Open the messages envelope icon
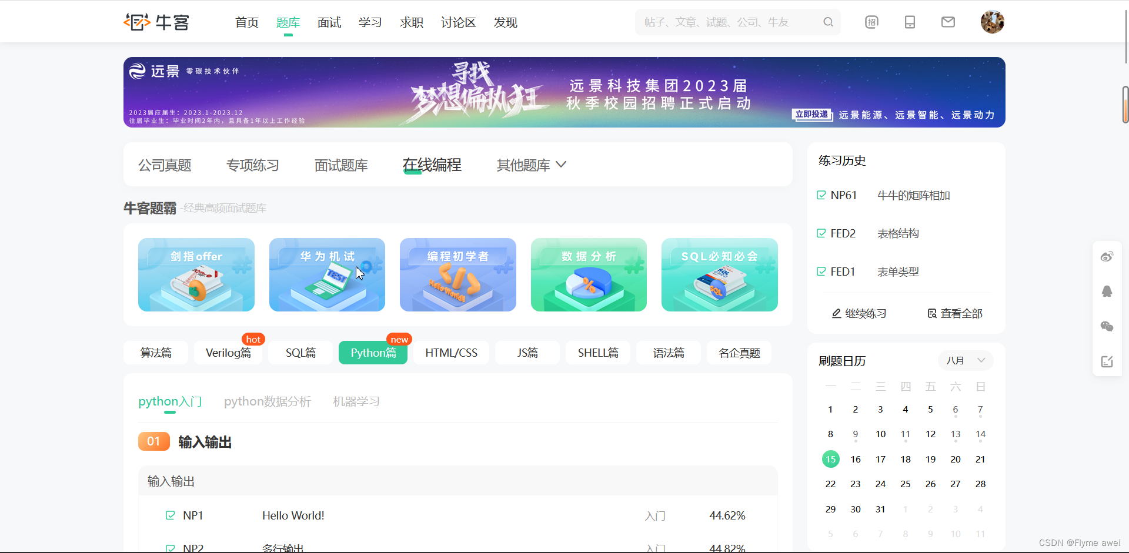Screen dimensions: 1129x553 pos(948,22)
